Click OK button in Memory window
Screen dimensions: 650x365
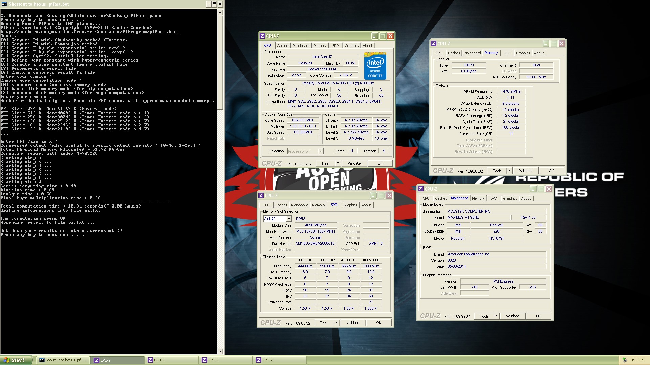coord(551,171)
